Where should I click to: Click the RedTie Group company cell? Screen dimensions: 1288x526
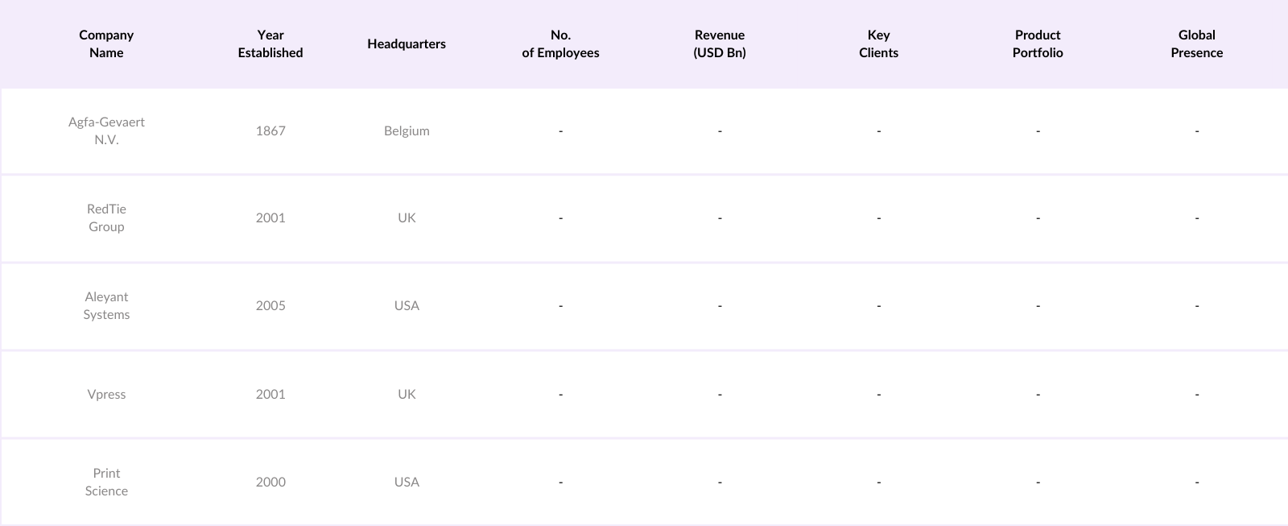106,217
